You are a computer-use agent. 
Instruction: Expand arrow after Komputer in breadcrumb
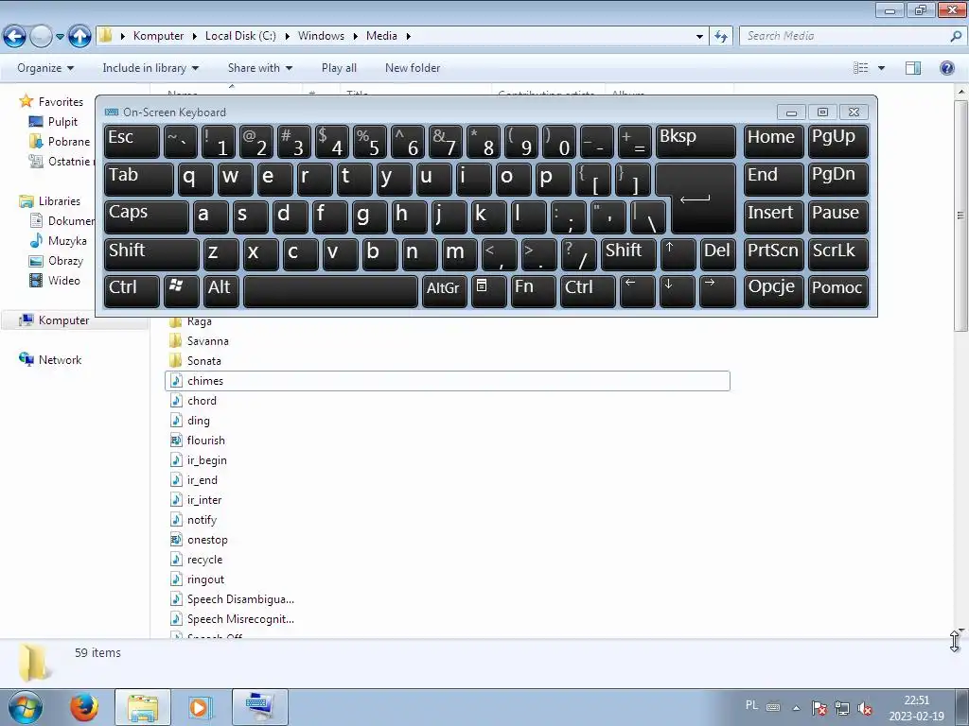[194, 37]
